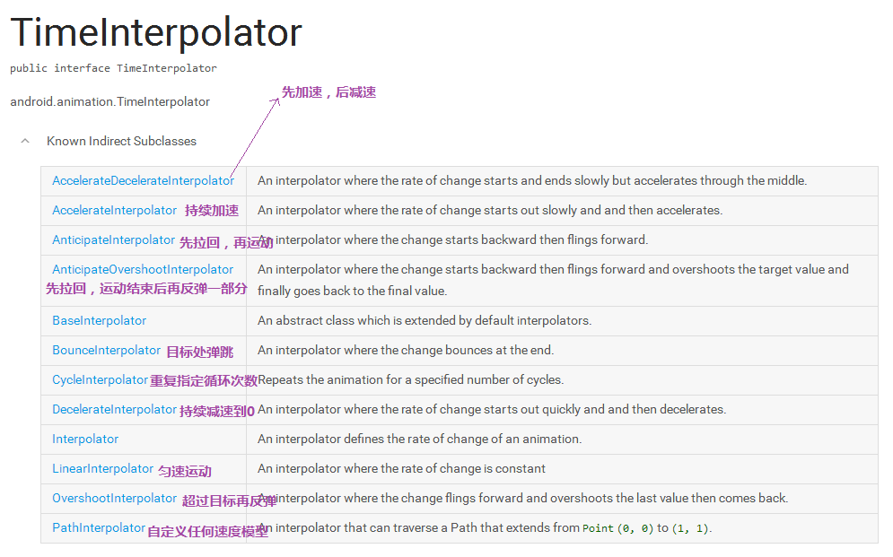This screenshot has width=893, height=557.
Task: Open the OvershootInterpolator link
Action: 114,498
